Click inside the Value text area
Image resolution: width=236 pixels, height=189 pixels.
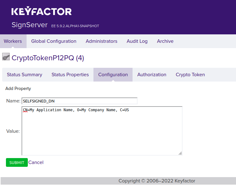tap(102, 131)
